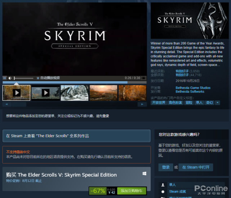The width and height of the screenshot is (231, 198).
Task: Adjust the video volume slider
Action: click(23, 78)
